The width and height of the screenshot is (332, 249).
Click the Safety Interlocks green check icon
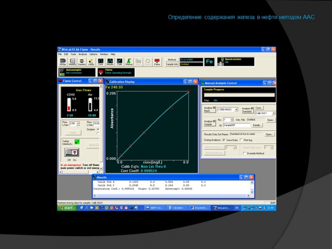[77, 142]
